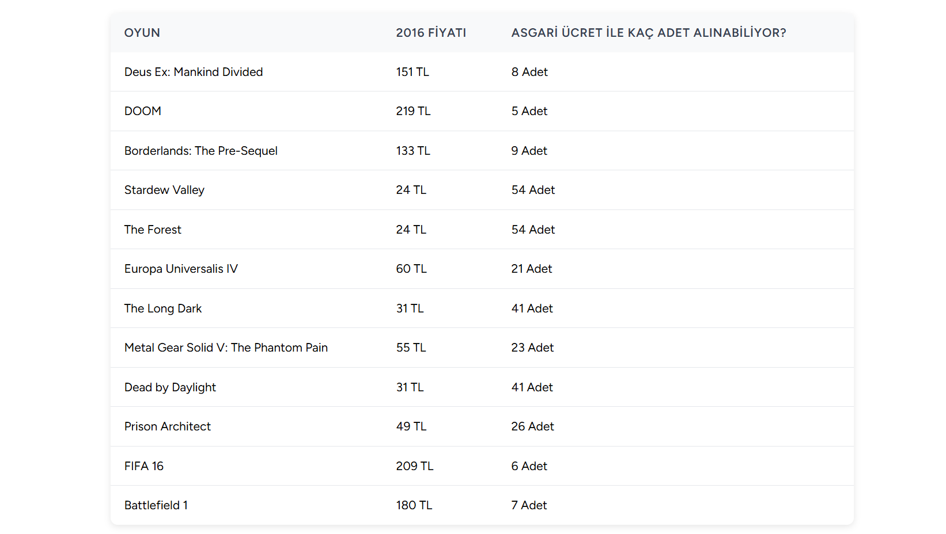Select Metal Gear Solid V entry
Image resolution: width=946 pixels, height=534 pixels.
coord(226,348)
